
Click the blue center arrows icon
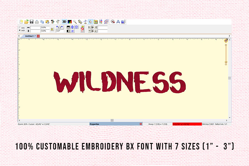(x=73, y=27)
